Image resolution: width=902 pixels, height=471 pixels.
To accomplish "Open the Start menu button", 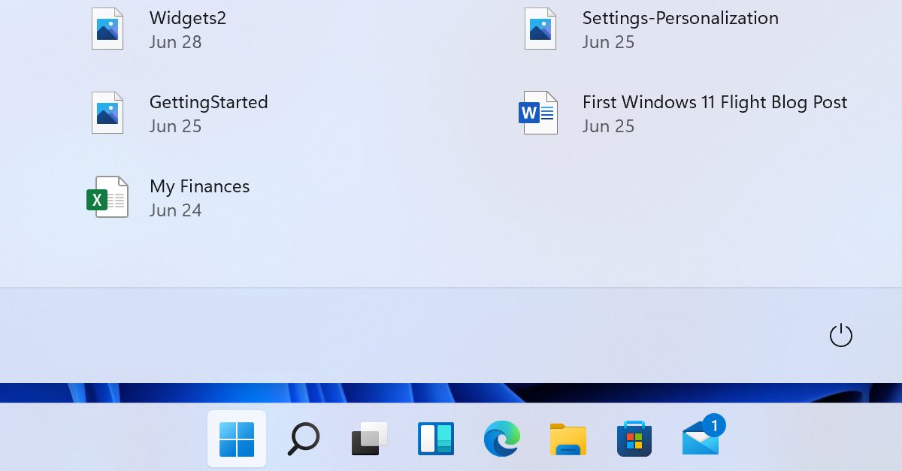I will pos(237,439).
